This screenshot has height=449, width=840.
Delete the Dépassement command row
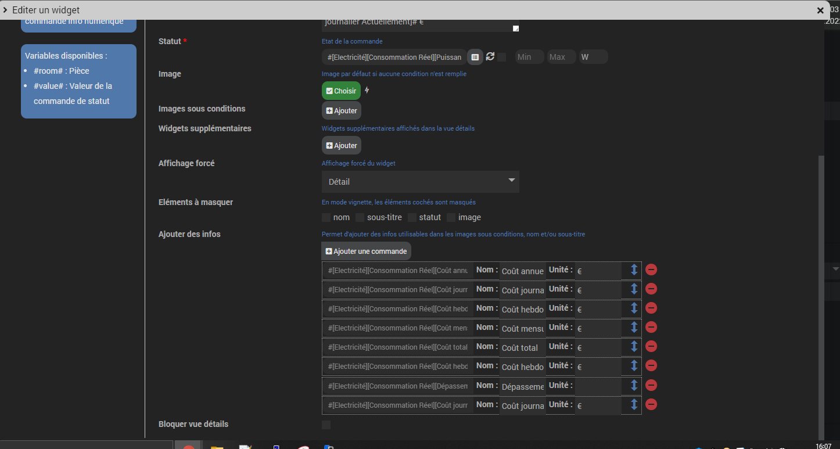coord(651,386)
